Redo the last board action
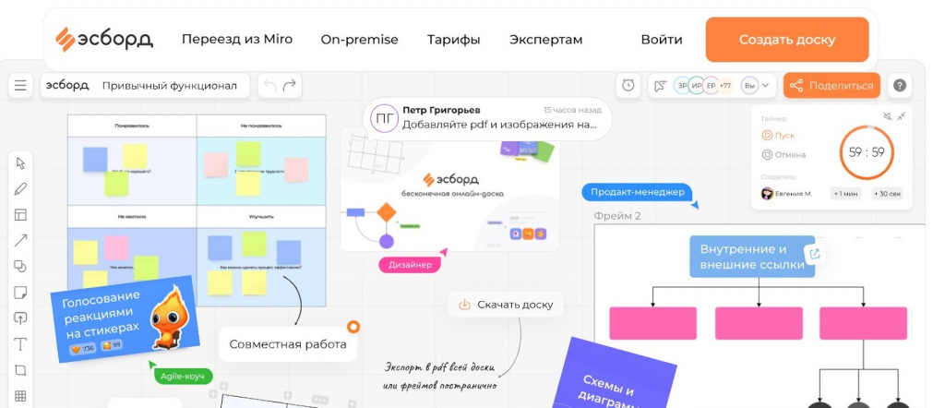The height and width of the screenshot is (408, 945). (x=290, y=86)
